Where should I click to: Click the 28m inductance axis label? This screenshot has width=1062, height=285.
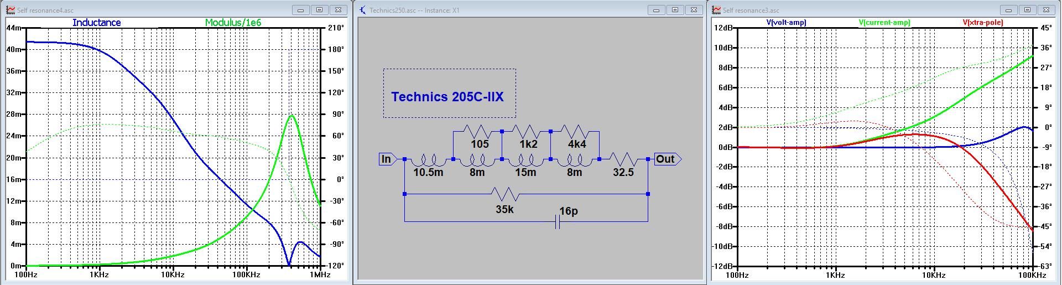[14, 114]
